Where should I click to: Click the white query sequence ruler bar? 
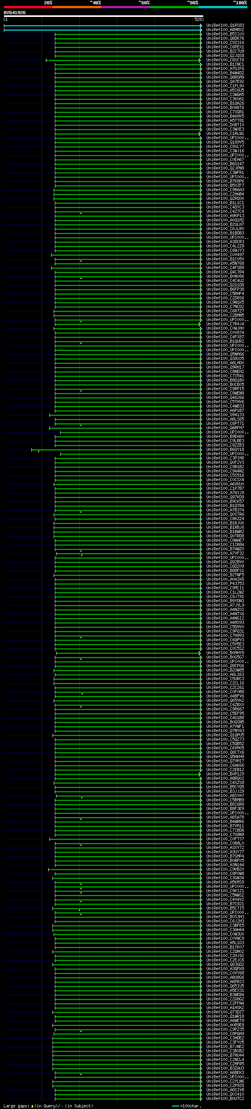pos(104,16)
